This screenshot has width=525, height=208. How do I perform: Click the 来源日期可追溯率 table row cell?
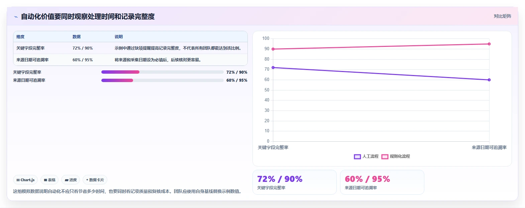click(x=32, y=60)
